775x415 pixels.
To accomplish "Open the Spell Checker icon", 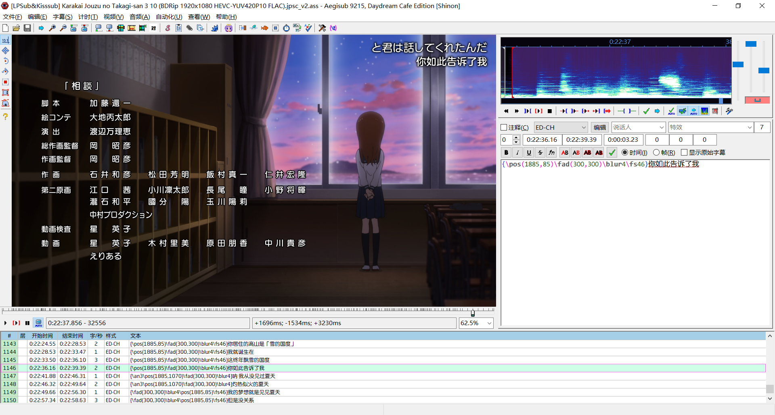I will pyautogui.click(x=308, y=28).
